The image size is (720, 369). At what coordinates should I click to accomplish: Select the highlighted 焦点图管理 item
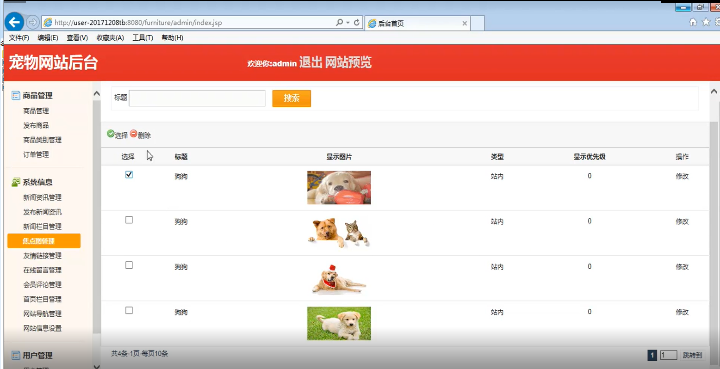click(44, 241)
